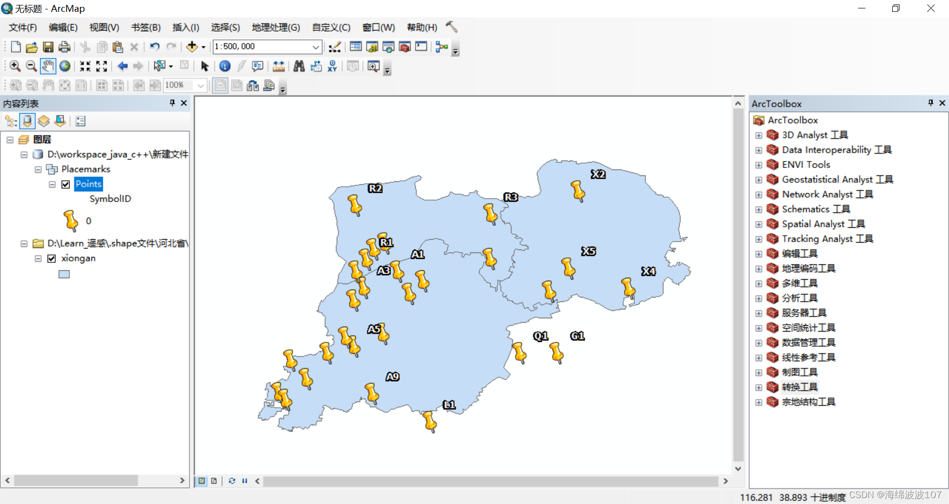
Task: Open the Measure ruler tool
Action: 278,66
